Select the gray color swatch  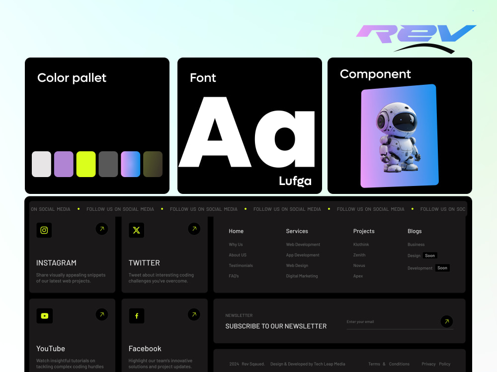tap(108, 164)
